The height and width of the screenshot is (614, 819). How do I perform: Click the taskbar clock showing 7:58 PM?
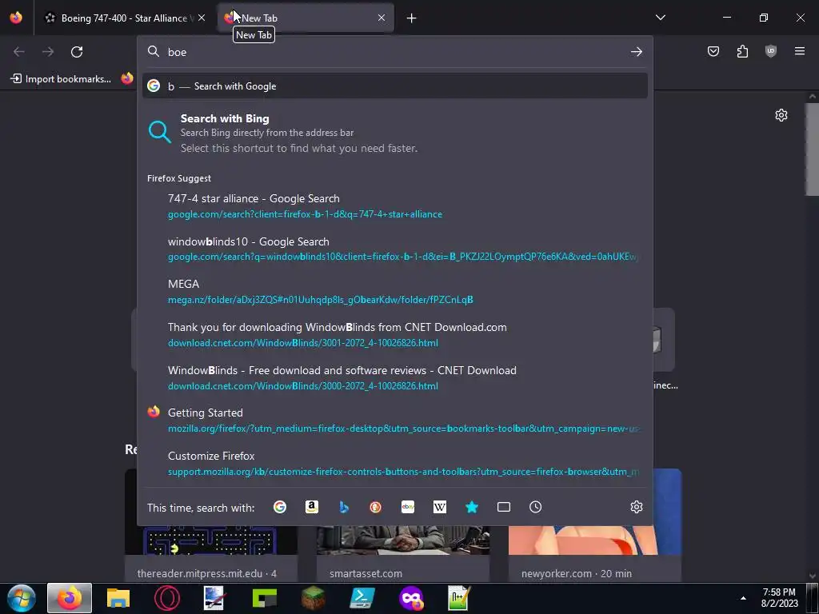click(779, 598)
